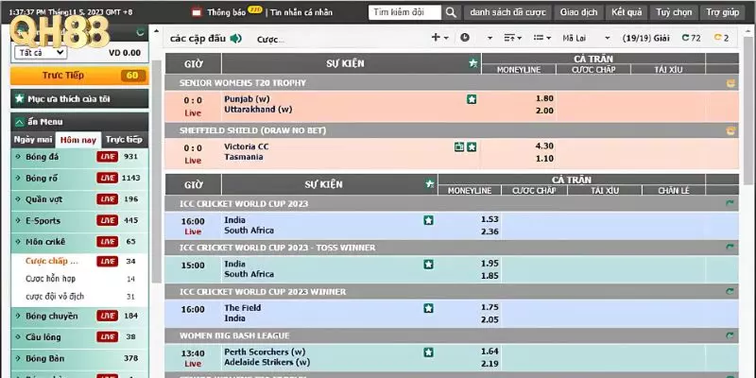
Task: Open the live stats icon for Victoria CC
Action: [459, 147]
